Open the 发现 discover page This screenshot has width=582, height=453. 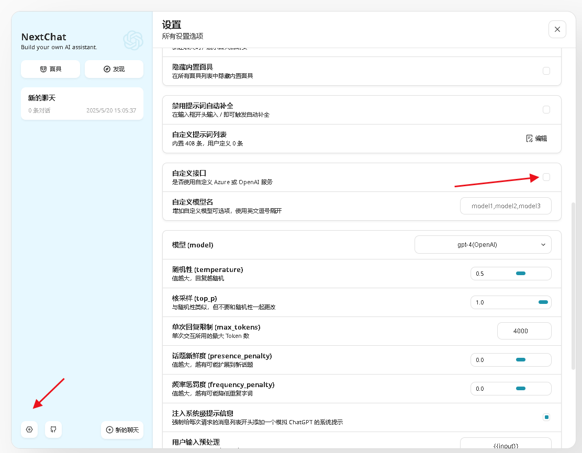click(x=114, y=69)
